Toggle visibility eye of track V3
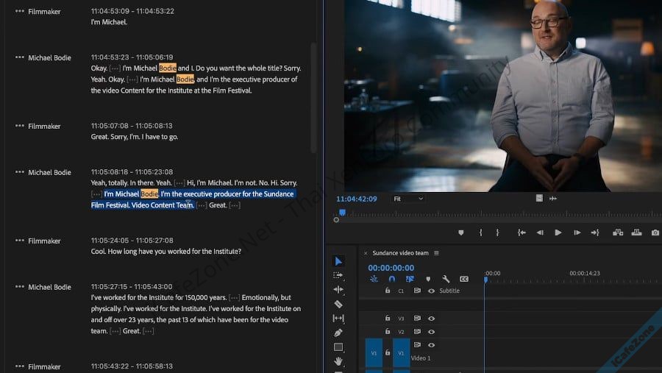 click(x=431, y=319)
